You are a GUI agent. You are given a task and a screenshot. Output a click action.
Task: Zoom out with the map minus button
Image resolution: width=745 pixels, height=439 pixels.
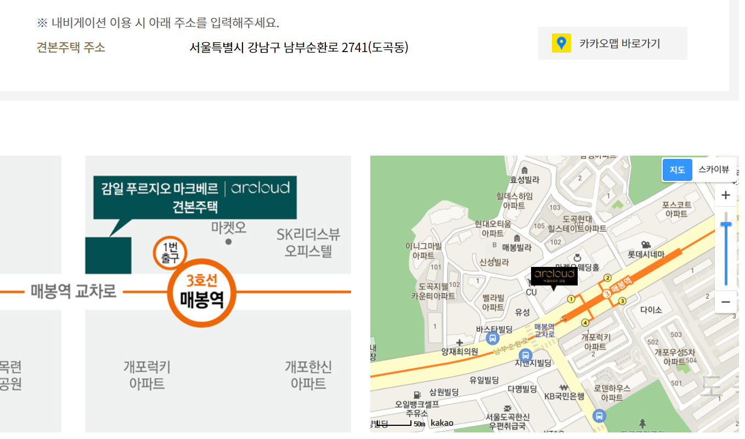(x=726, y=302)
